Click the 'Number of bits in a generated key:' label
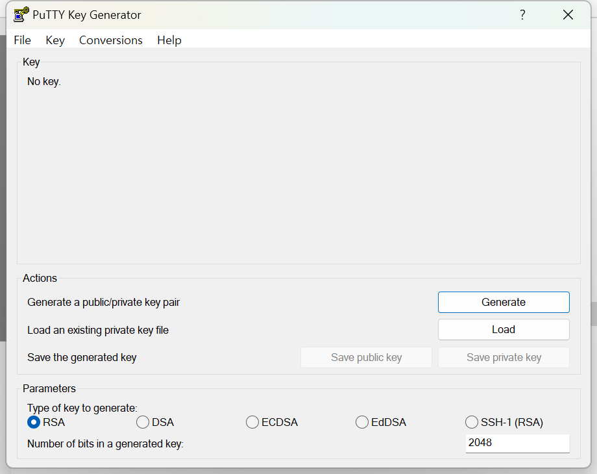The image size is (597, 474). point(106,444)
